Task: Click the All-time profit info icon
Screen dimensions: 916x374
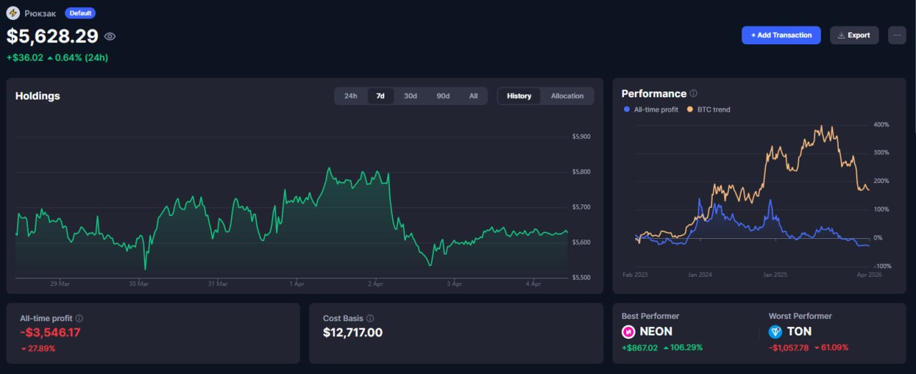Action: [x=79, y=318]
